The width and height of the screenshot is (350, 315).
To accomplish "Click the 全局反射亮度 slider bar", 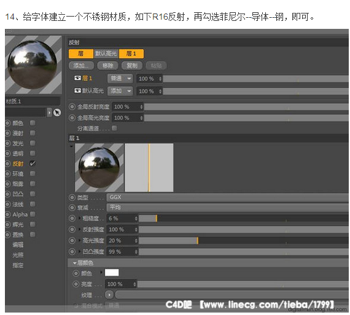I will (x=246, y=107).
